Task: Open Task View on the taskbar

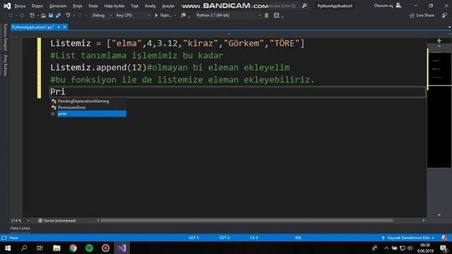Action: (40, 248)
